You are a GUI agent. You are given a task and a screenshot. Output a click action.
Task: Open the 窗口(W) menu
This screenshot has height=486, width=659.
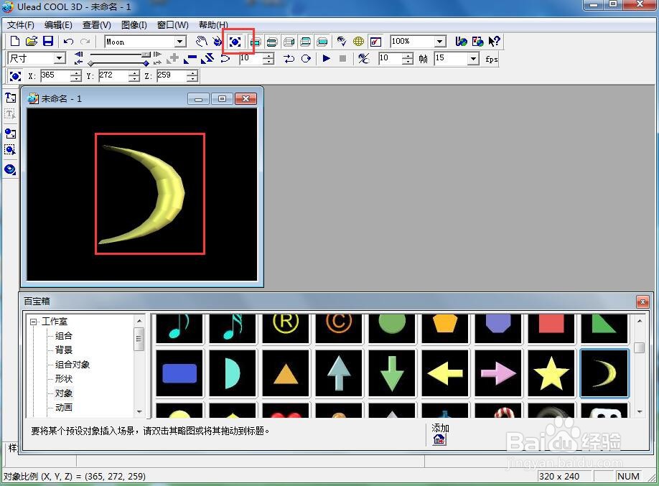pos(173,25)
